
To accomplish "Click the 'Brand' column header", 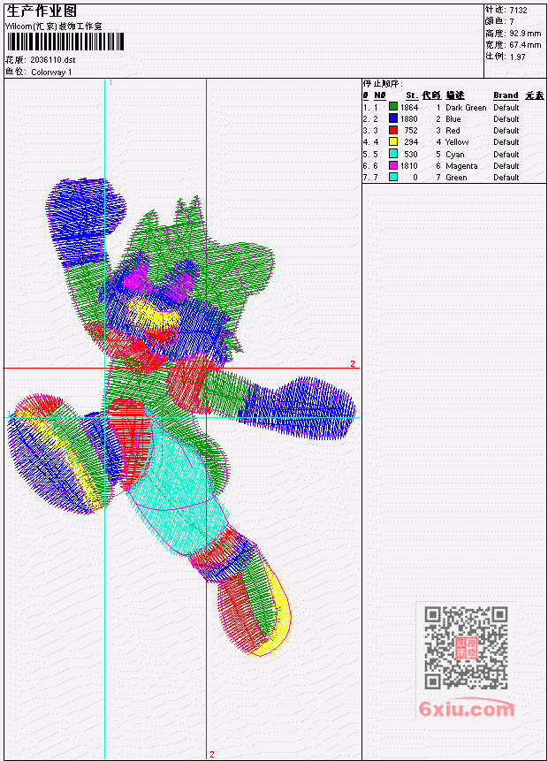I will [x=506, y=95].
